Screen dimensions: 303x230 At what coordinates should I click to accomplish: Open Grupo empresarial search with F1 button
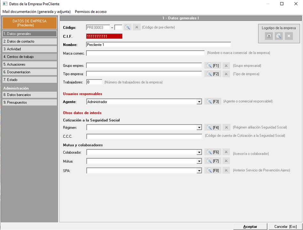point(213,65)
